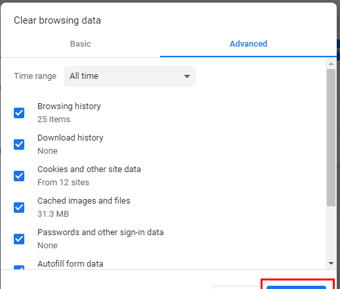Uncheck the Browsing history checkbox
This screenshot has width=340, height=289.
[19, 113]
